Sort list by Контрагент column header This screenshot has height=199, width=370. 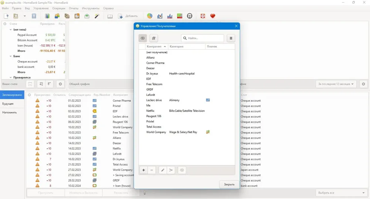[156, 47]
